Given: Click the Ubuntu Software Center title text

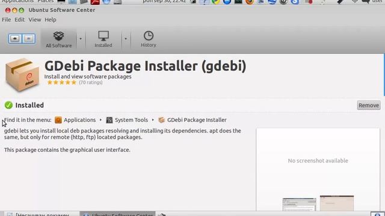Looking at the screenshot, I should point(62,10).
